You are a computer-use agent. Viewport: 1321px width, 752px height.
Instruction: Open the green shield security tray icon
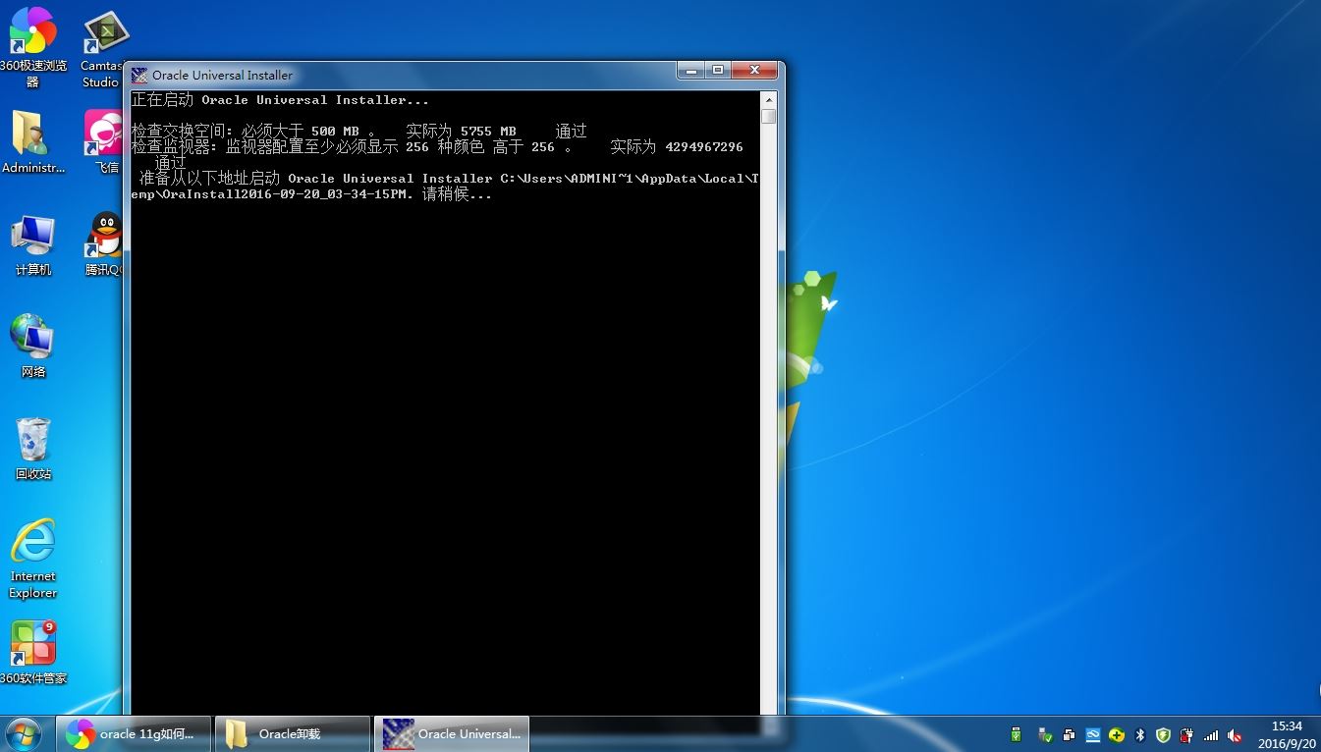(1164, 734)
